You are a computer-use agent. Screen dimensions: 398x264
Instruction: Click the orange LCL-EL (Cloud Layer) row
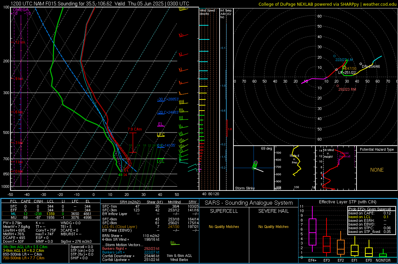pyautogui.click(x=150, y=227)
